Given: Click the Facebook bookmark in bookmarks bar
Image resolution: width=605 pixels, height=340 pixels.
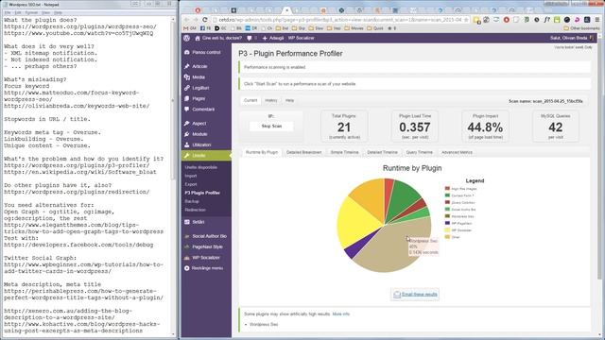Looking at the screenshot, I should coord(205,28).
